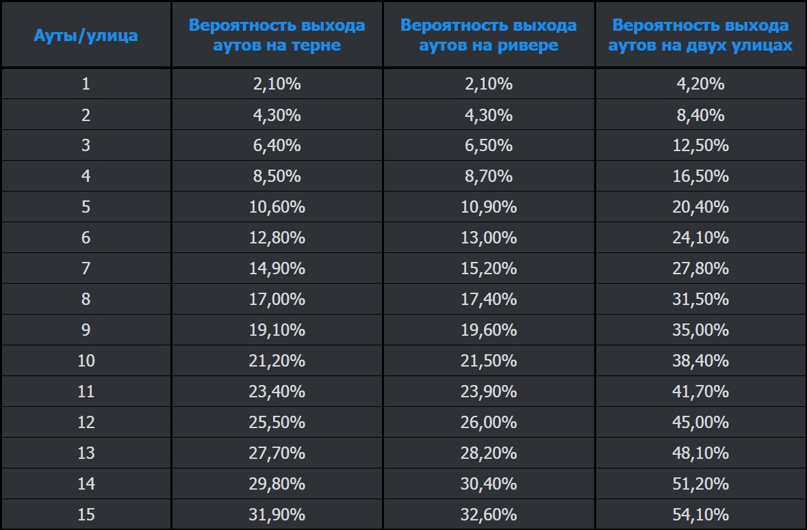The image size is (807, 530).
Task: Click the "Вероятность выхода аутов на терне" header
Action: [277, 36]
